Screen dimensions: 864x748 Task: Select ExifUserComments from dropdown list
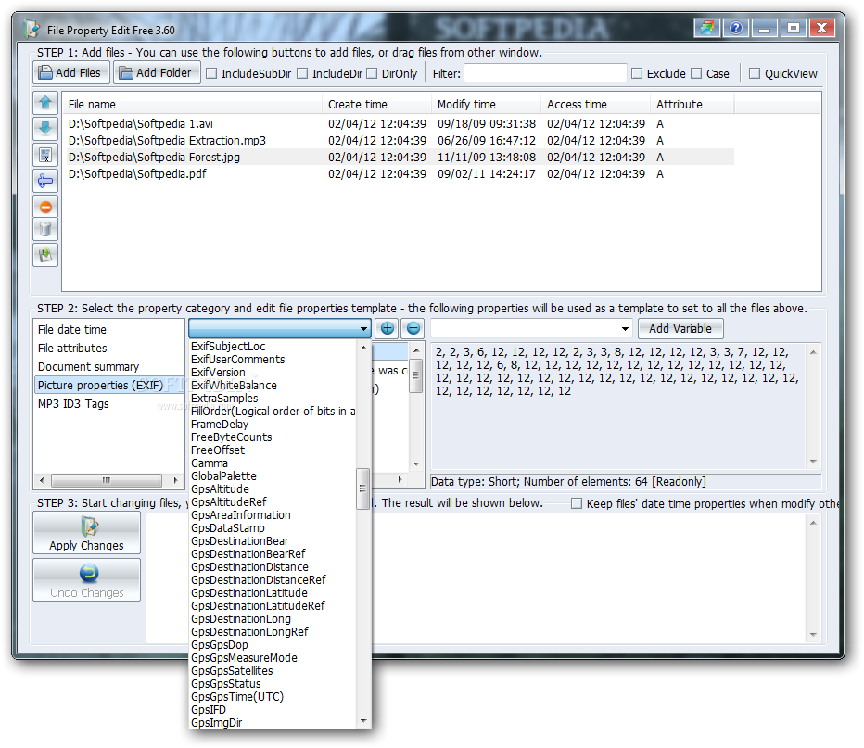point(238,359)
